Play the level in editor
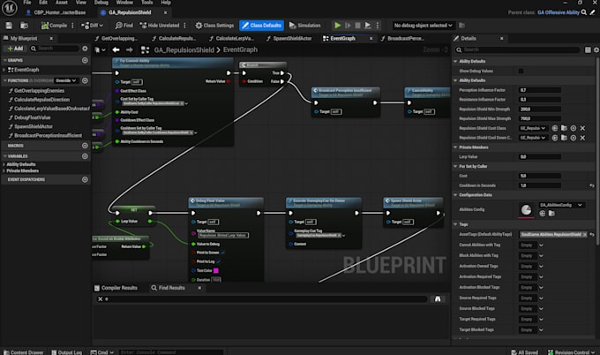 pos(337,26)
